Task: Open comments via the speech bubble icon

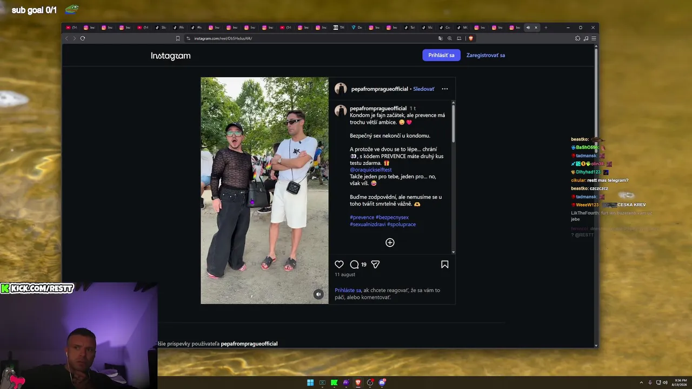Action: [x=354, y=264]
